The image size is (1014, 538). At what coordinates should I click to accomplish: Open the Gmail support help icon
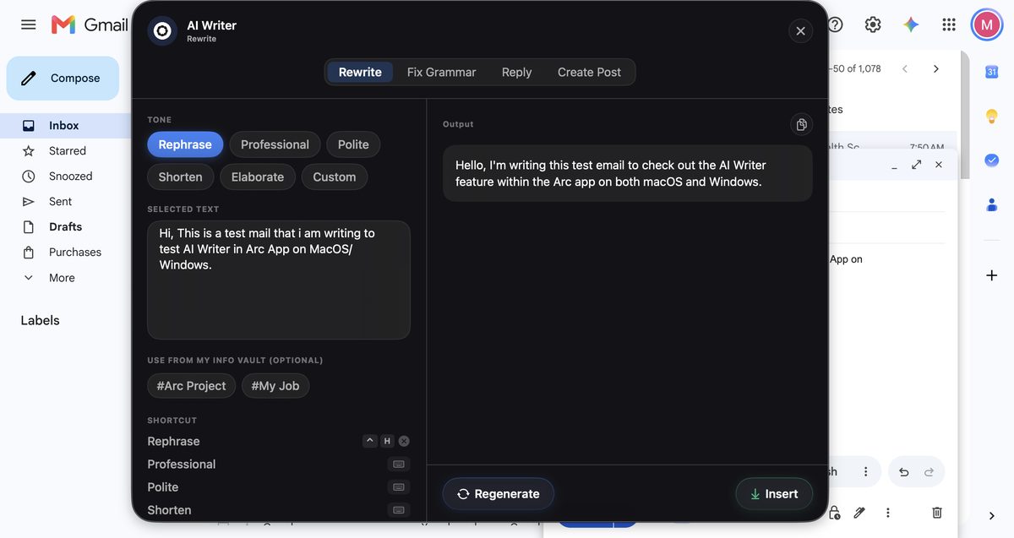tap(835, 24)
